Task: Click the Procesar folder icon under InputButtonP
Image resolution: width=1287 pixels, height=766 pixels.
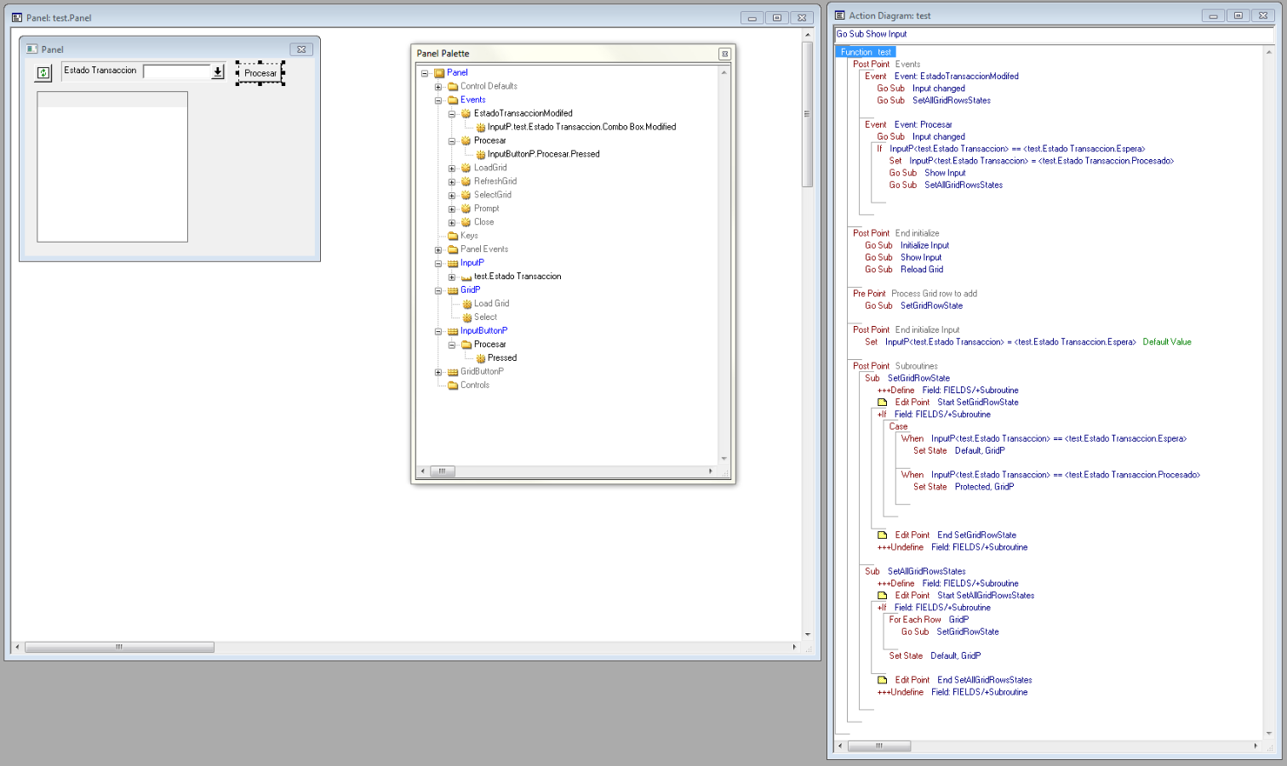Action: (466, 346)
